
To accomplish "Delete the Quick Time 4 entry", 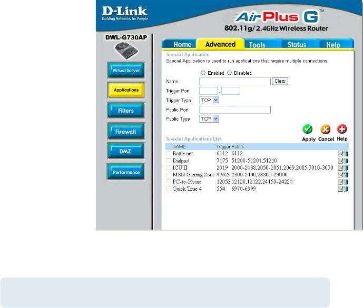I will click(x=346, y=189).
